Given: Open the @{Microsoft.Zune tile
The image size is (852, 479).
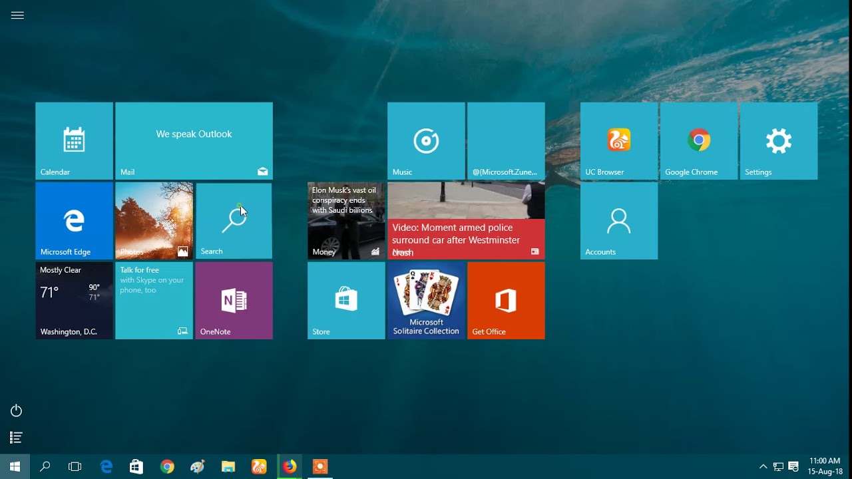Looking at the screenshot, I should (x=506, y=141).
